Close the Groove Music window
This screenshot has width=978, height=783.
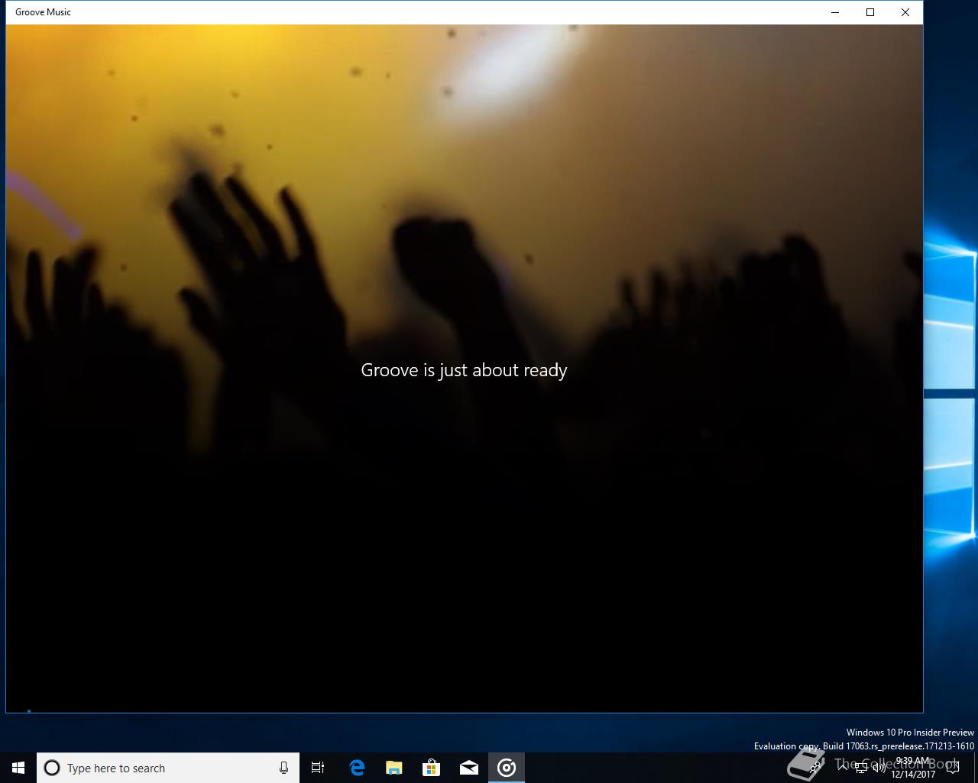tap(905, 12)
